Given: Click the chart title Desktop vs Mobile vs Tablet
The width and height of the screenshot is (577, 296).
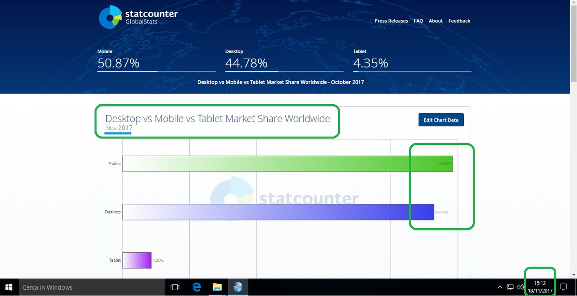Looking at the screenshot, I should (218, 119).
